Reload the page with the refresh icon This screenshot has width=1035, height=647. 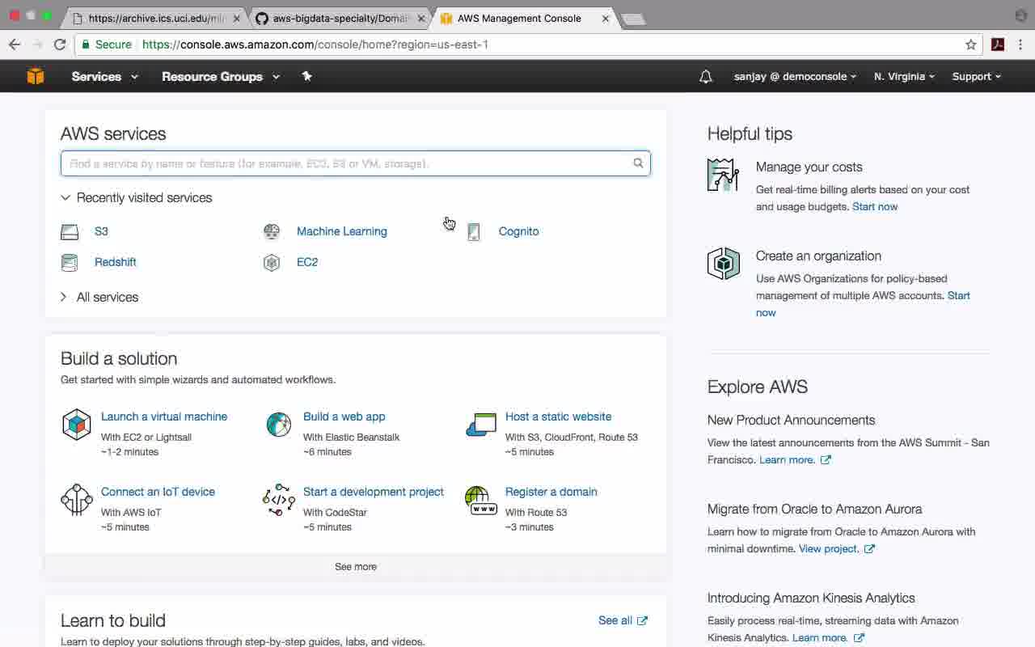60,44
